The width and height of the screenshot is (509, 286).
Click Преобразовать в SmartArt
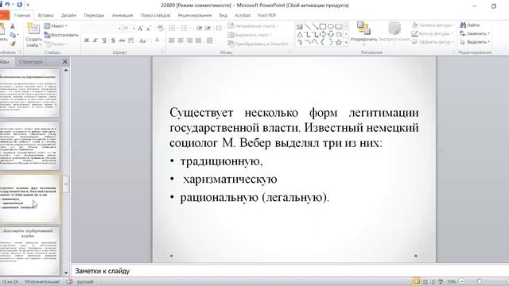[258, 44]
